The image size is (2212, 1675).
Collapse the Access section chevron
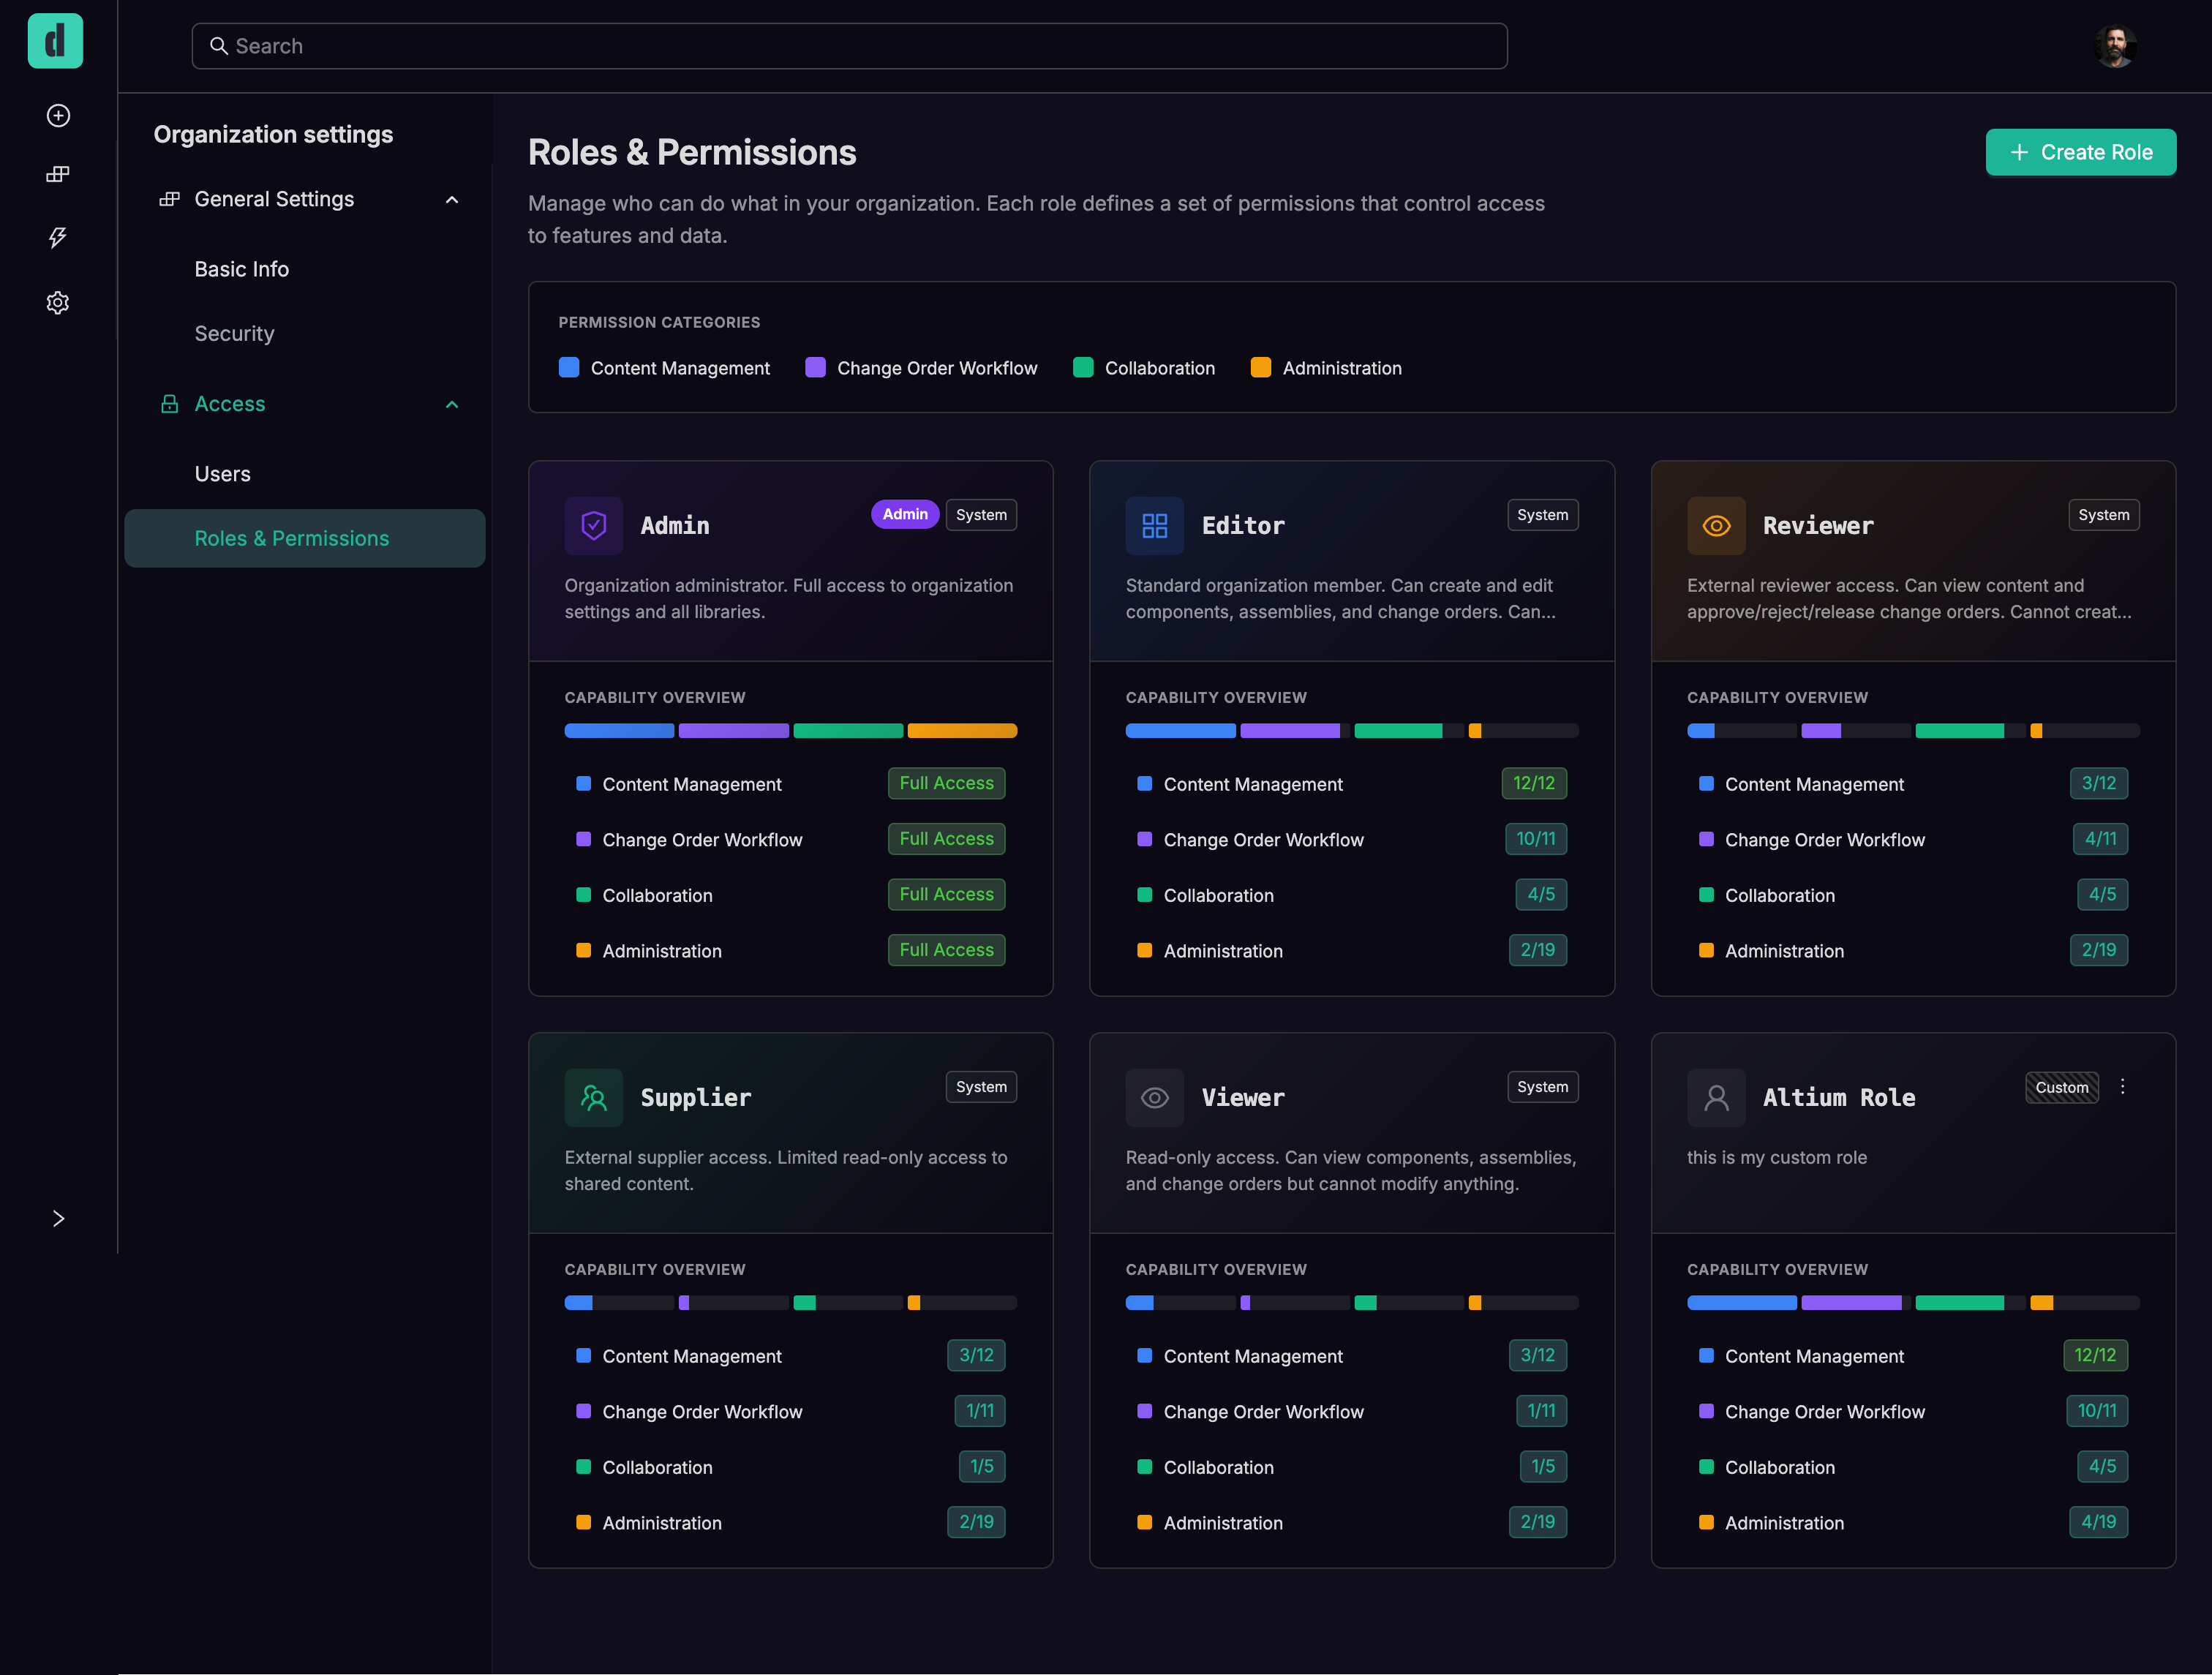452,405
